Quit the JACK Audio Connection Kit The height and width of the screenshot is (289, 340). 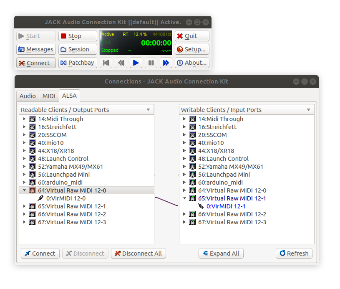[x=192, y=36]
